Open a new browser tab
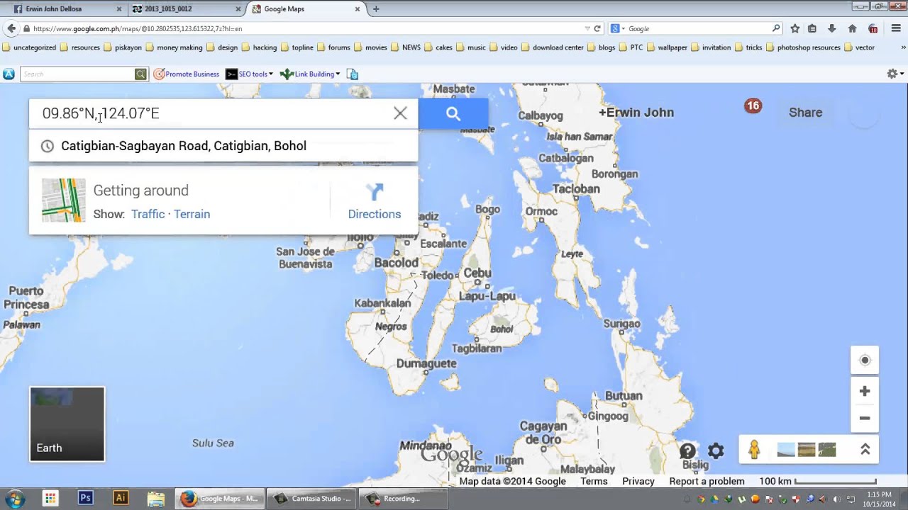 tap(376, 9)
